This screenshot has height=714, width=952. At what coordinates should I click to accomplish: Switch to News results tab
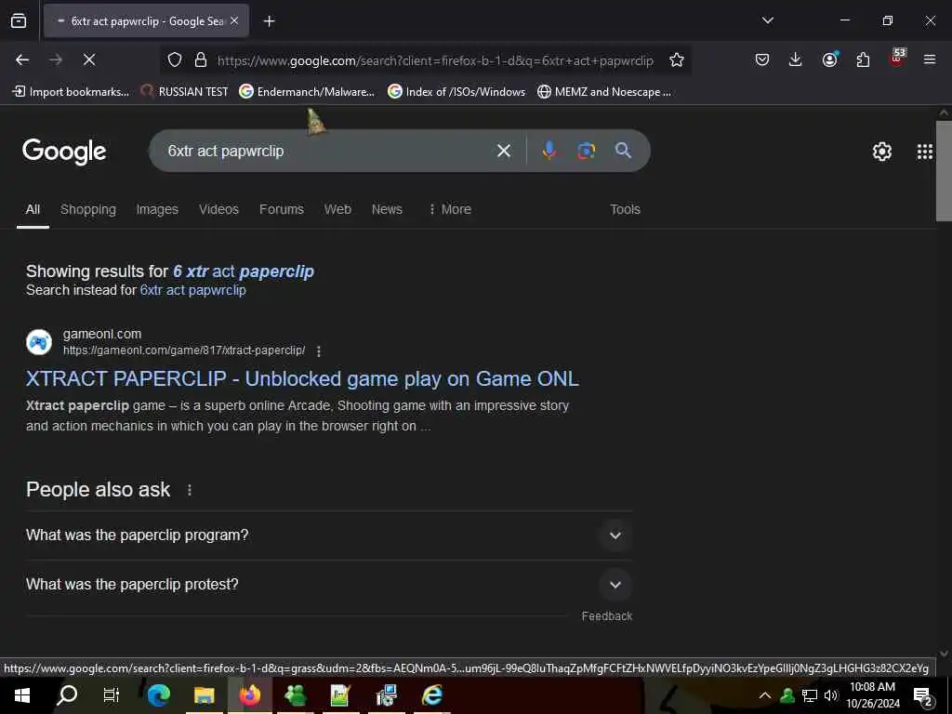coord(387,209)
